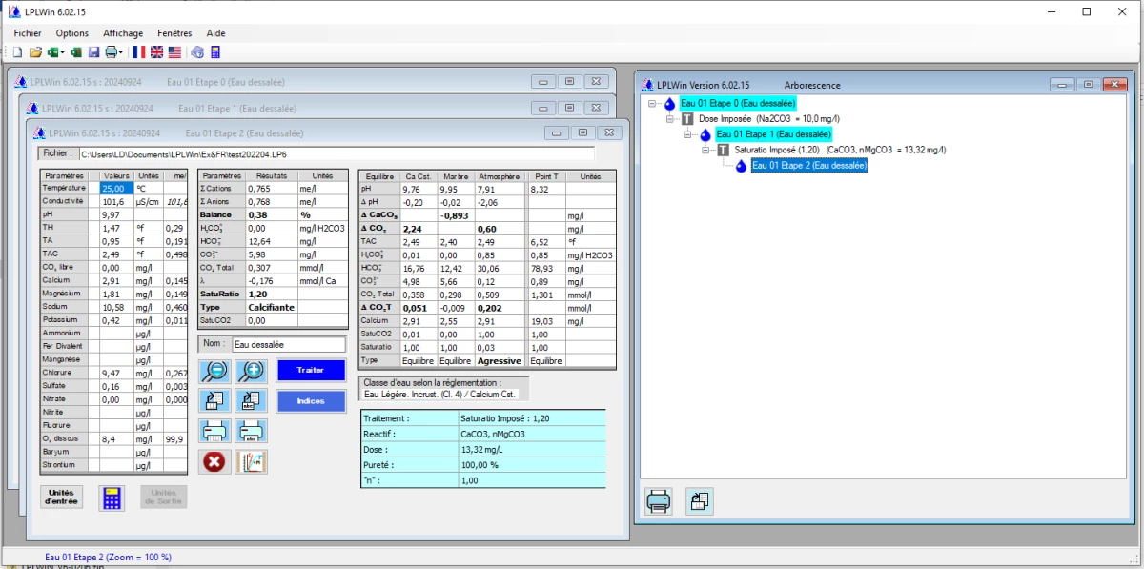Click the Température value 25,00 cell

pyautogui.click(x=116, y=189)
